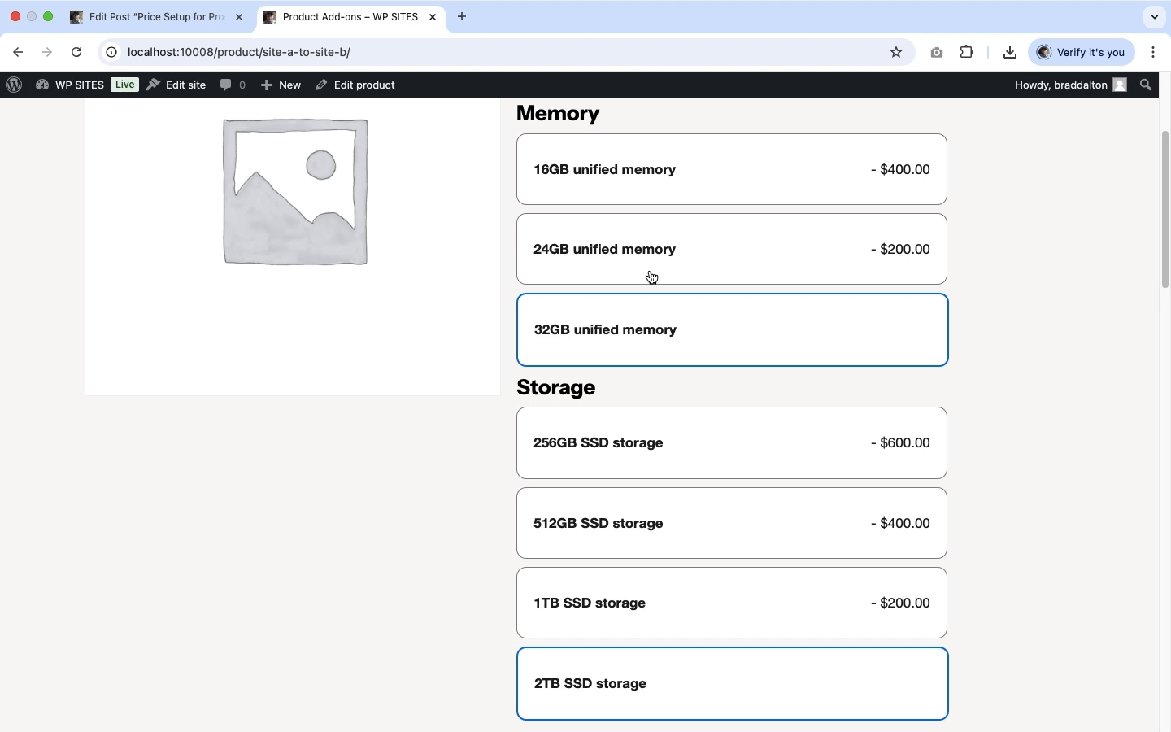Open the New content menu

pyautogui.click(x=281, y=85)
